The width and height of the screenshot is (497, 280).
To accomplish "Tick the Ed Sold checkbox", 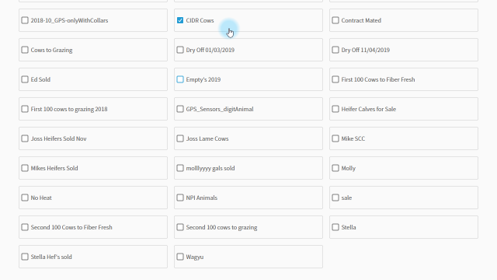I will click(25, 79).
